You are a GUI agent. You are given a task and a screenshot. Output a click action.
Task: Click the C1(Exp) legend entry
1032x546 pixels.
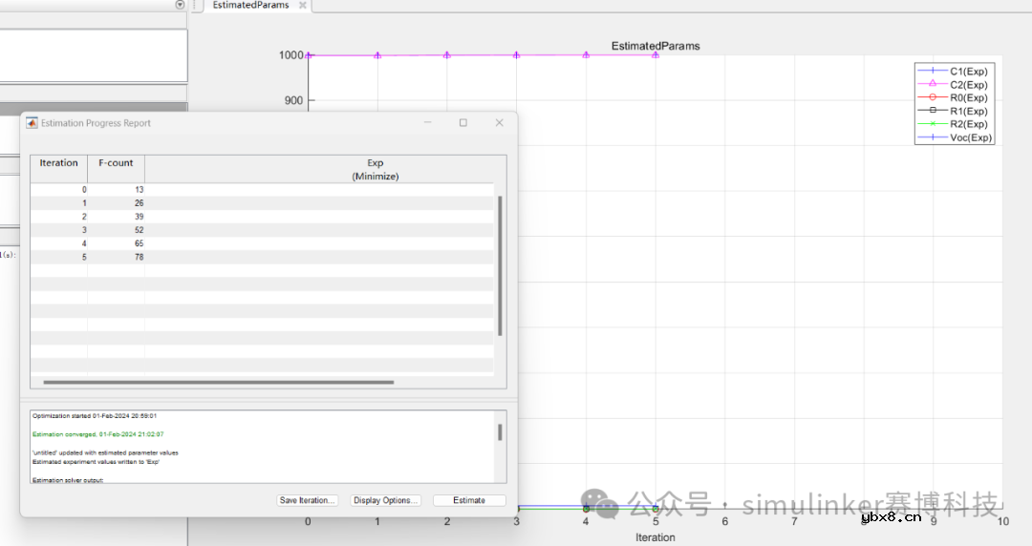click(x=953, y=71)
